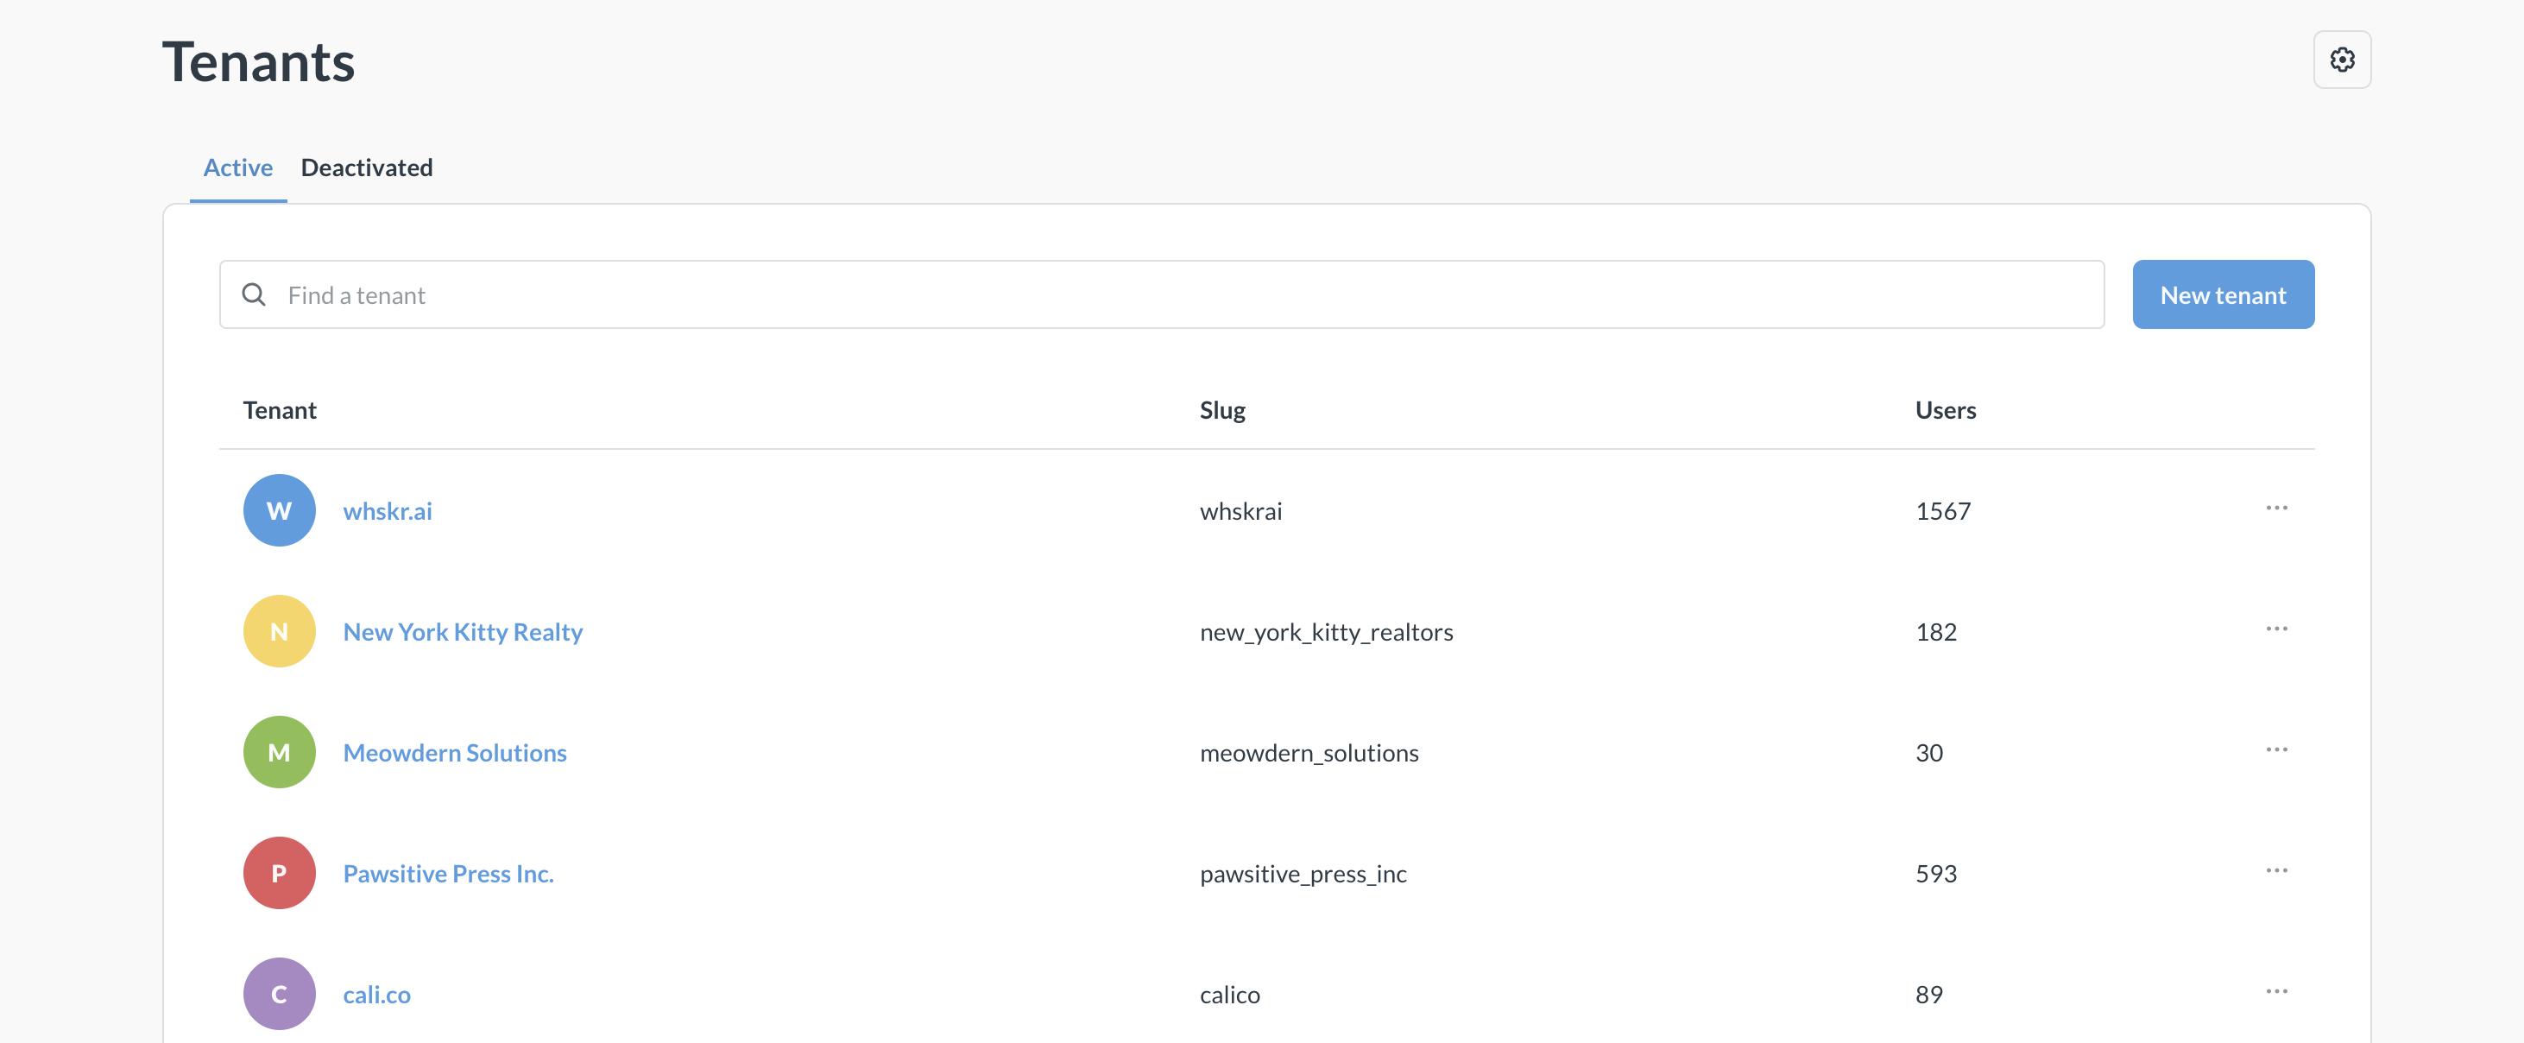Open the New York Kitty Realty link
Image resolution: width=2524 pixels, height=1043 pixels.
point(463,631)
